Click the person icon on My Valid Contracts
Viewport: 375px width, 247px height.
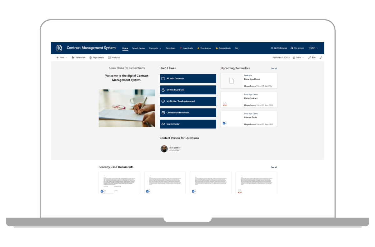point(163,90)
